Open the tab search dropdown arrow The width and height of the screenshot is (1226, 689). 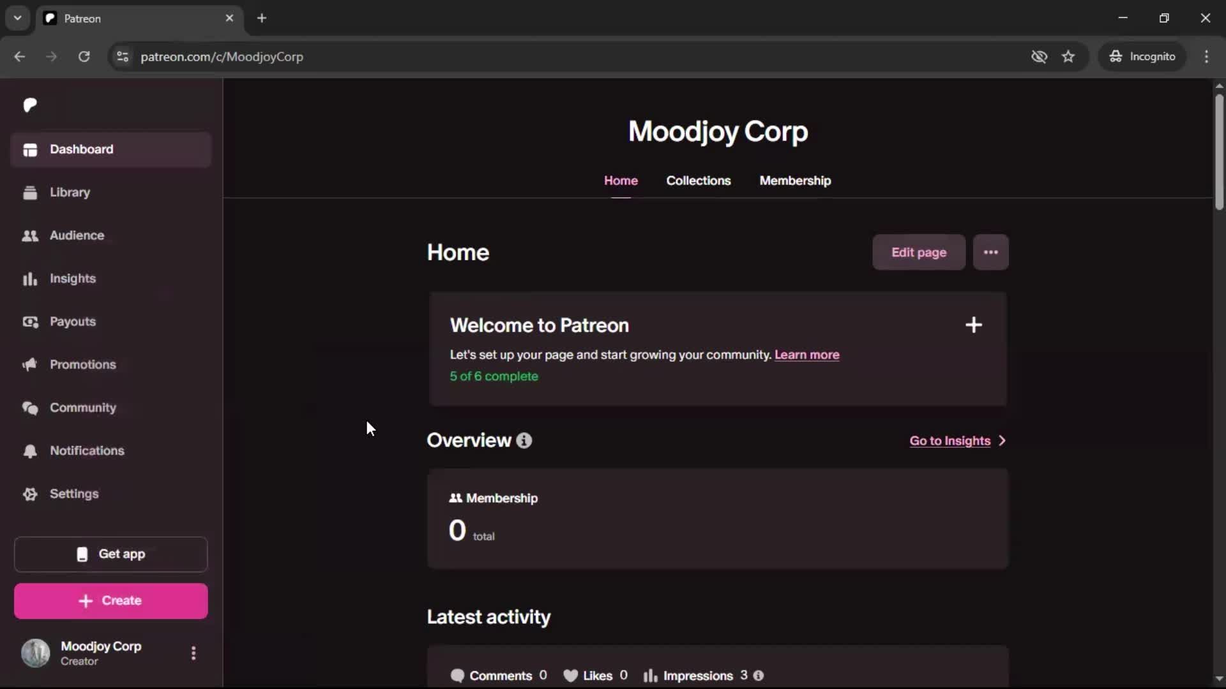point(18,18)
